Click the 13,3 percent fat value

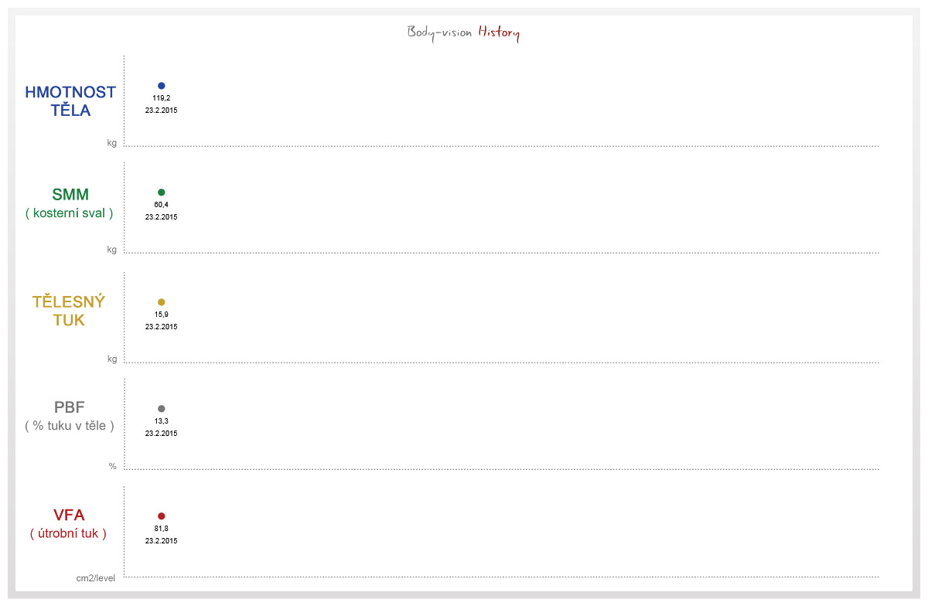[162, 421]
